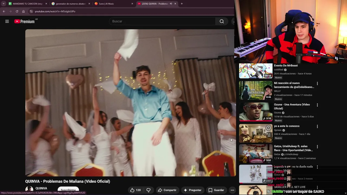This screenshot has width=347, height=195.
Task: Open options menu for Ozuna video
Action: pyautogui.click(x=317, y=105)
